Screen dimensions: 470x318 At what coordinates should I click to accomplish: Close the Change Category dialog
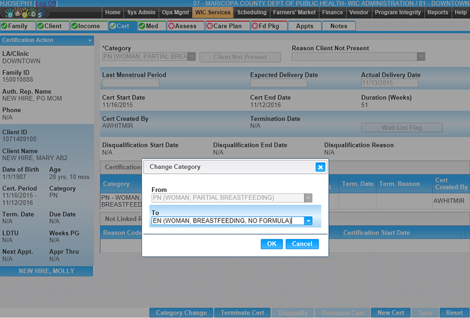tap(320, 167)
